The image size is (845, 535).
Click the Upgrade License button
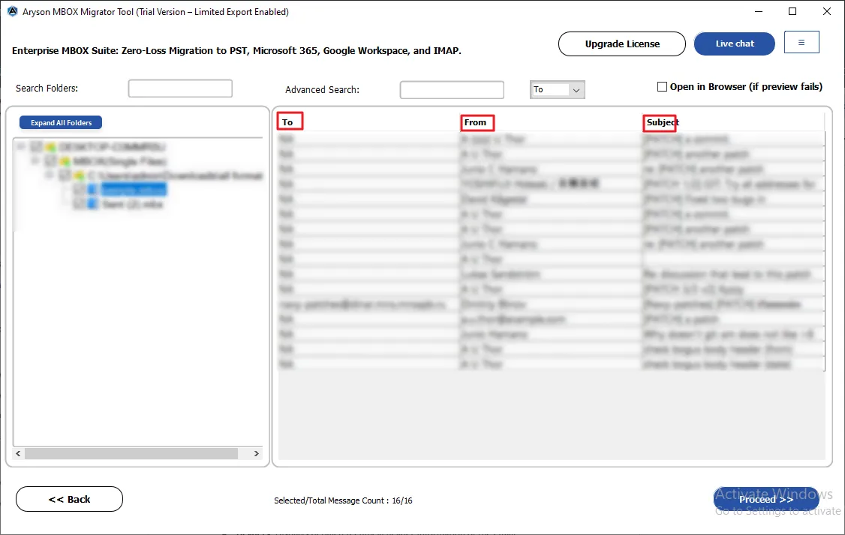[622, 44]
